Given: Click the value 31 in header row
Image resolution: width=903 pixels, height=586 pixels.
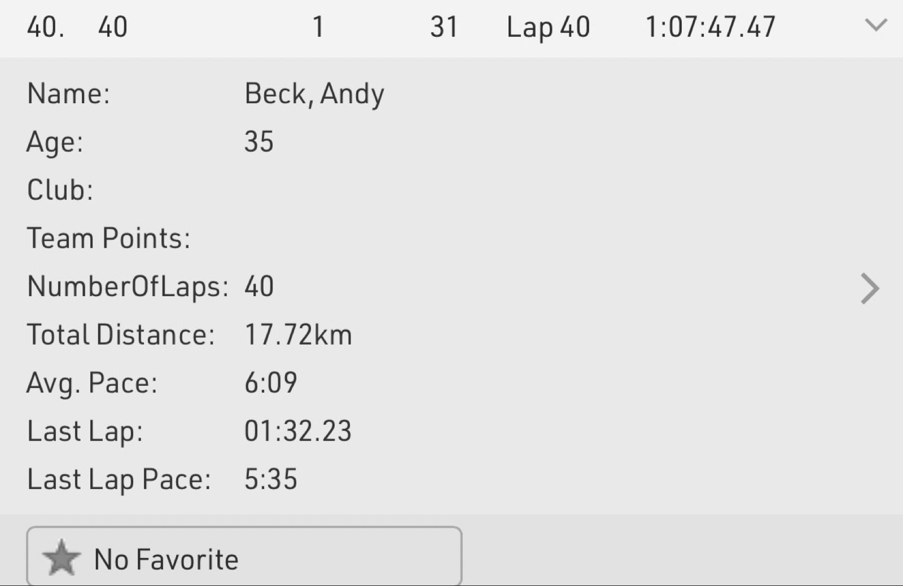Looking at the screenshot, I should [444, 27].
